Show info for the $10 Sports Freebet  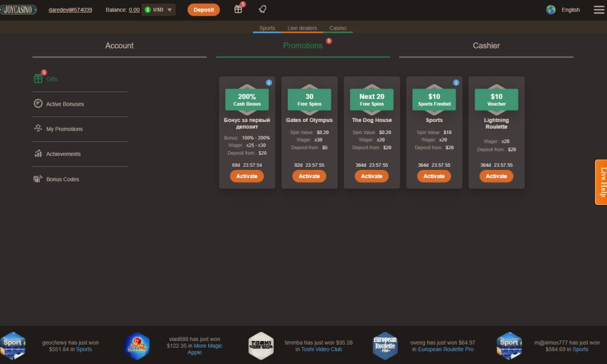456,83
